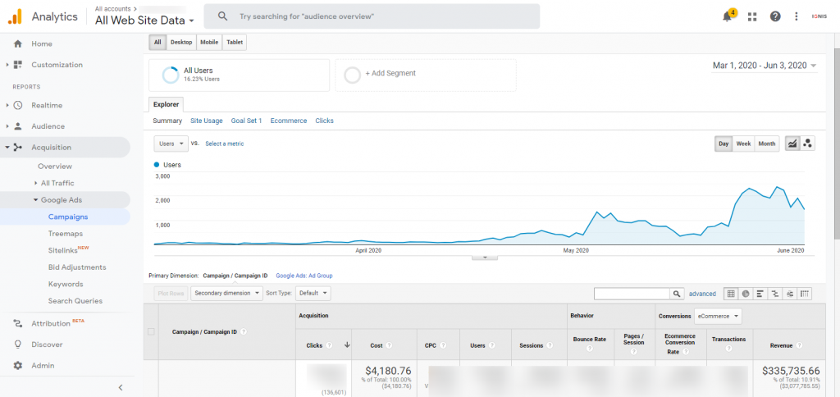Screen dimensions: 840x397
Task: Click the table search magnifier icon
Action: pos(677,293)
